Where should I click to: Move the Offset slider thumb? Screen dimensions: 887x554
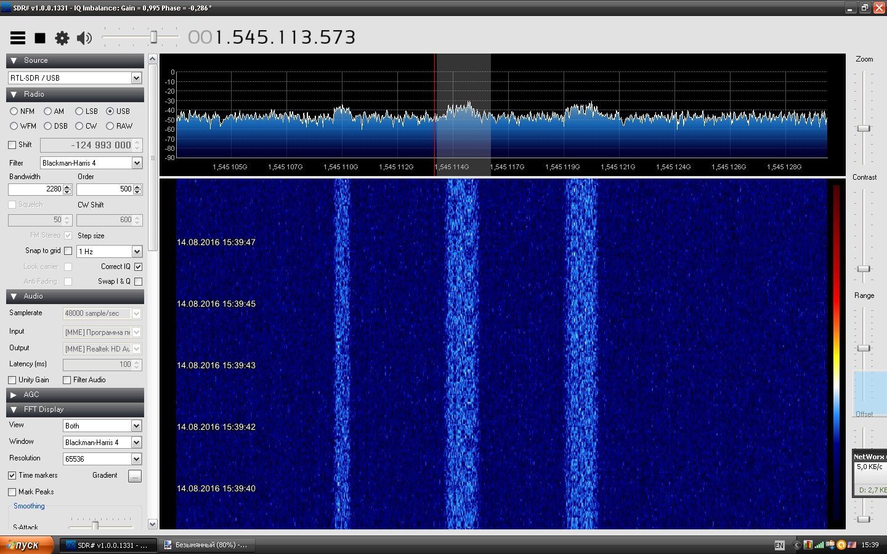click(x=864, y=519)
